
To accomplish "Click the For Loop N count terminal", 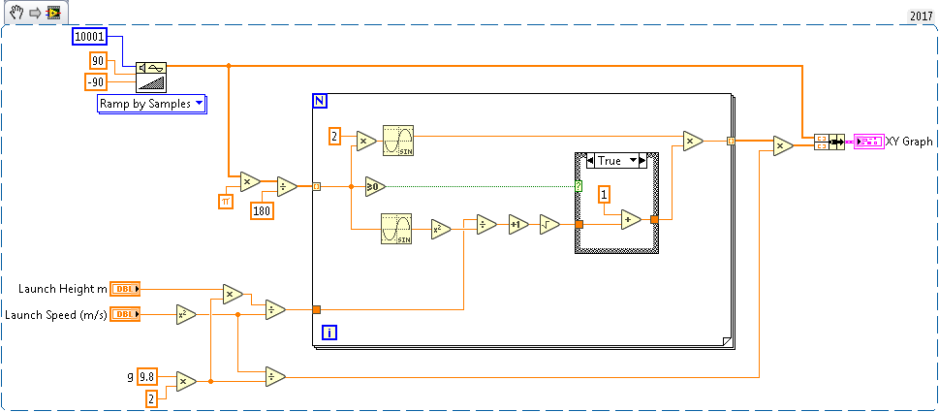I will [319, 102].
